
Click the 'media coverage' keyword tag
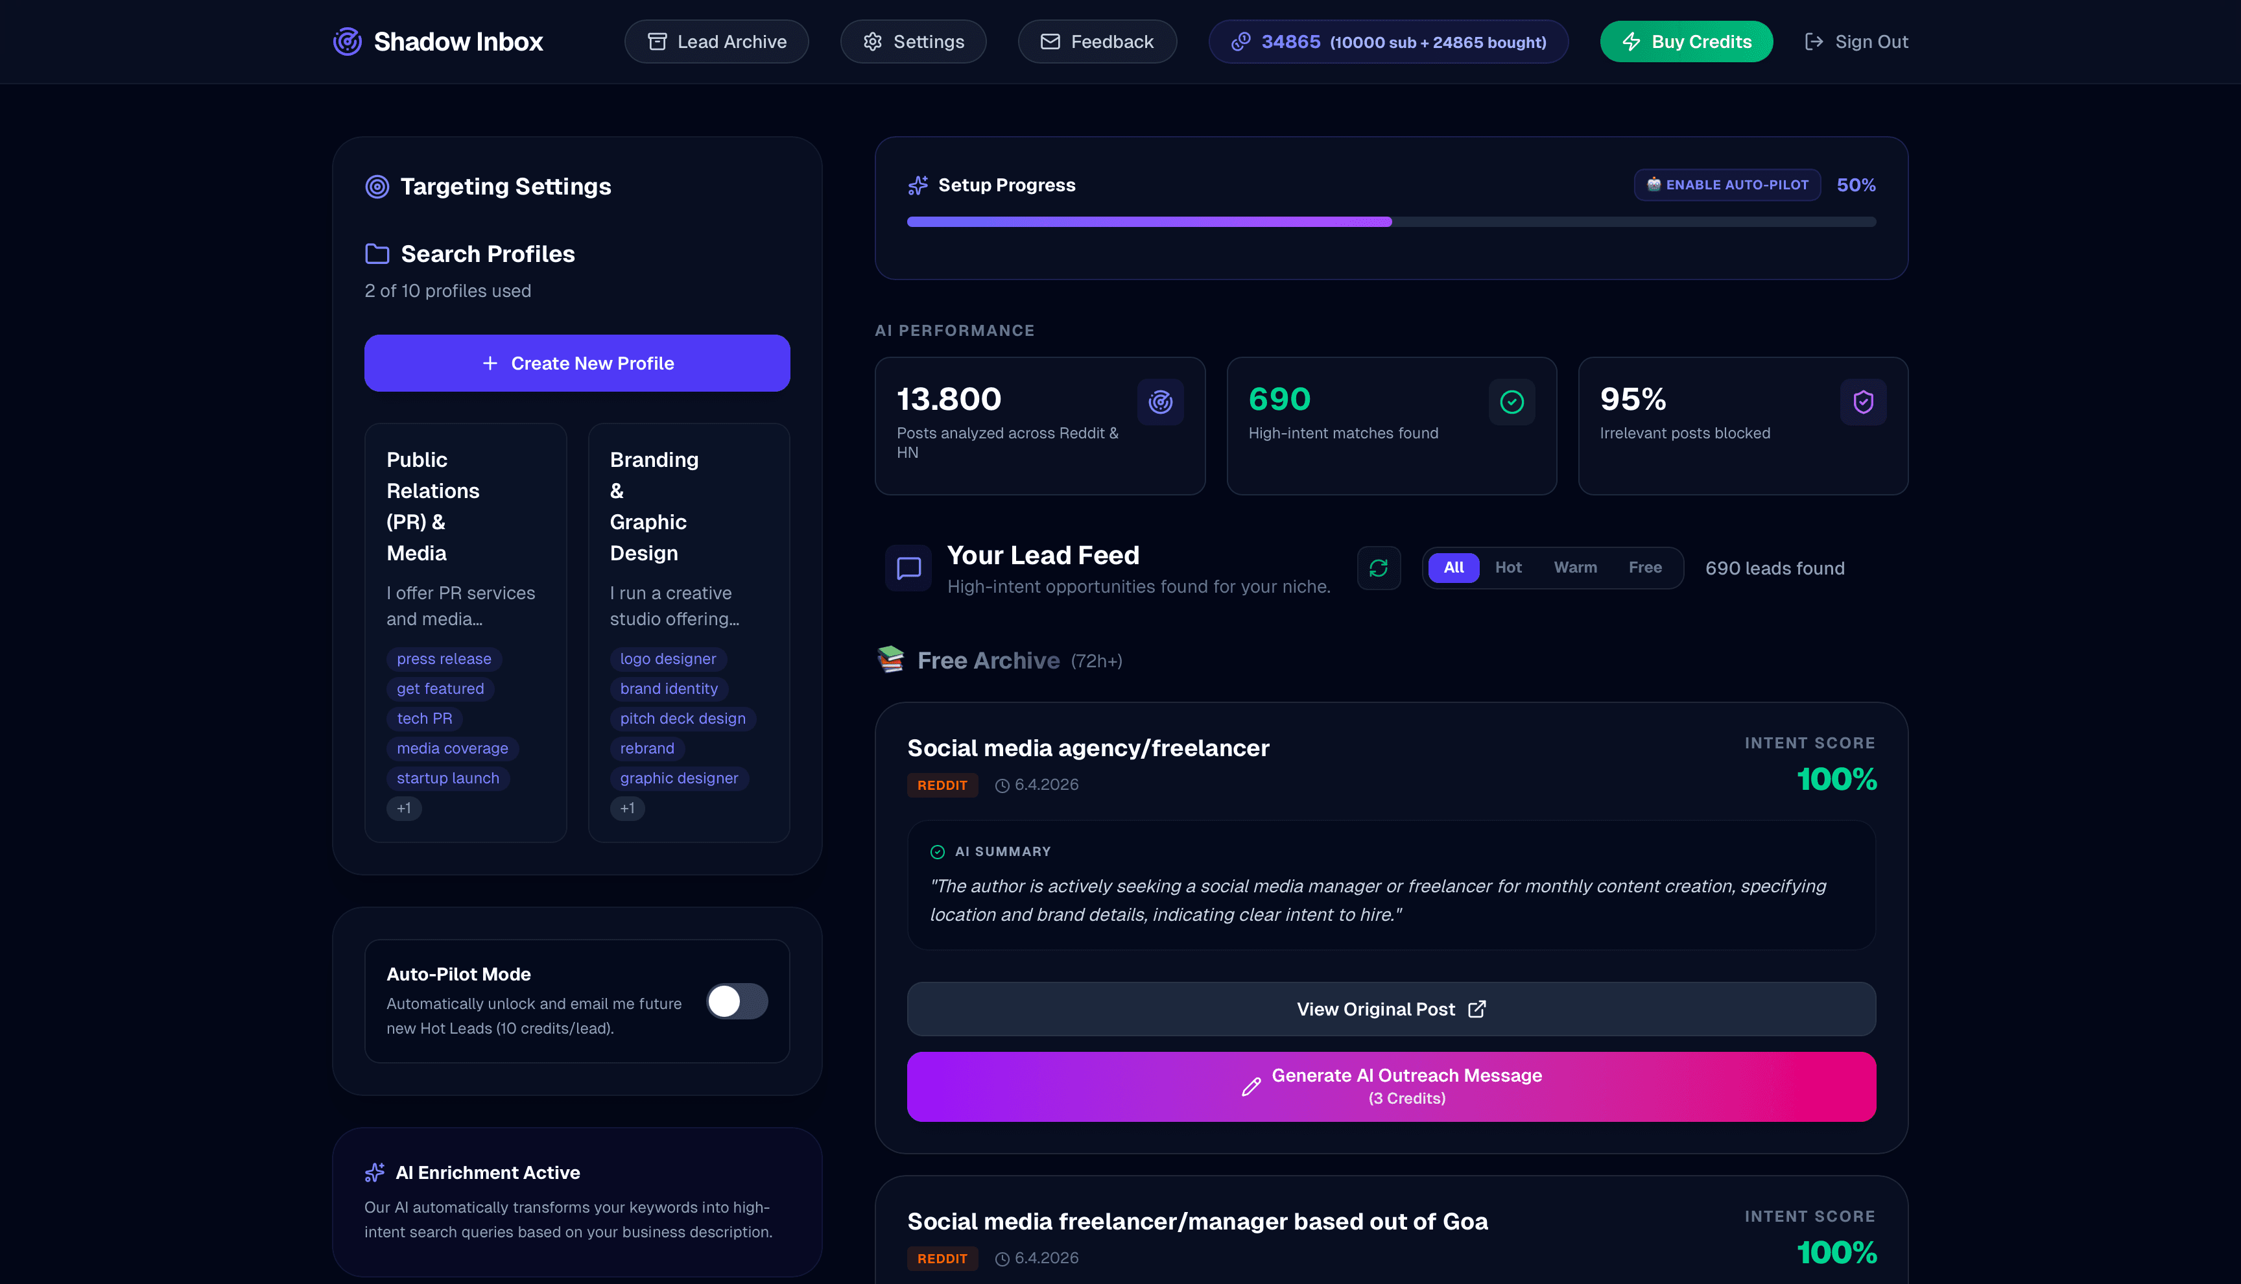pyautogui.click(x=452, y=749)
